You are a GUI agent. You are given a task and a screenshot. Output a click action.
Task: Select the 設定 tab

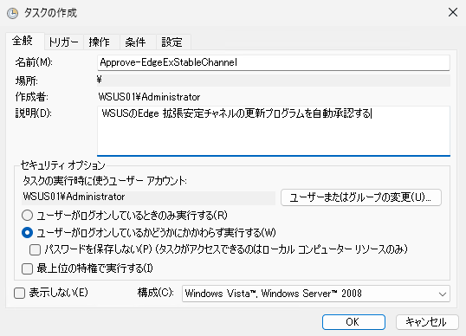[x=172, y=42]
